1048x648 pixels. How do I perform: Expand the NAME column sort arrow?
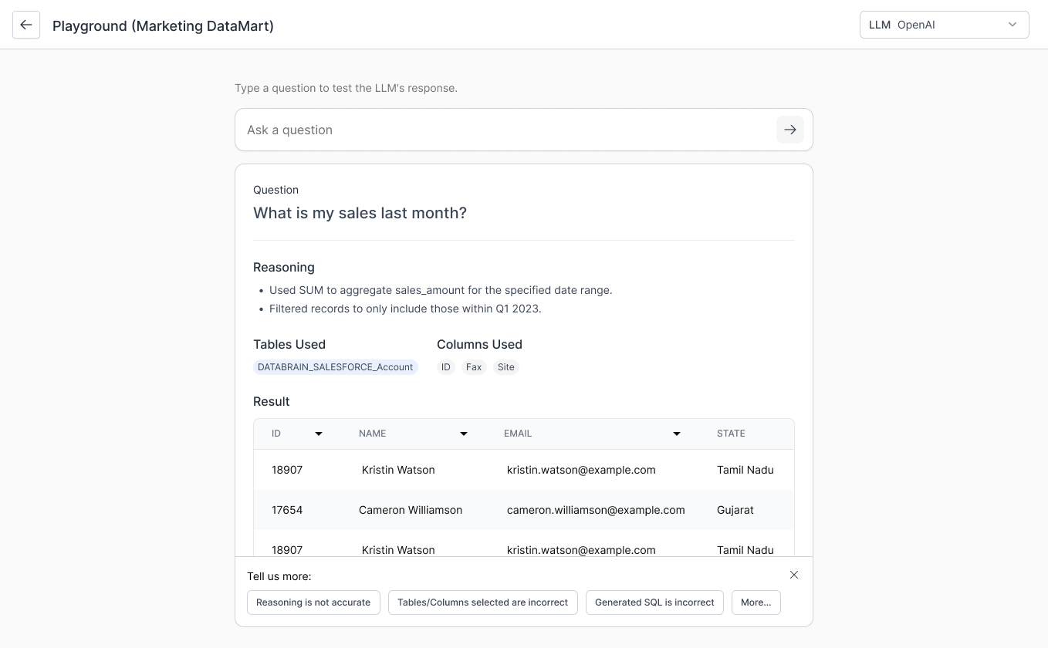tap(464, 434)
